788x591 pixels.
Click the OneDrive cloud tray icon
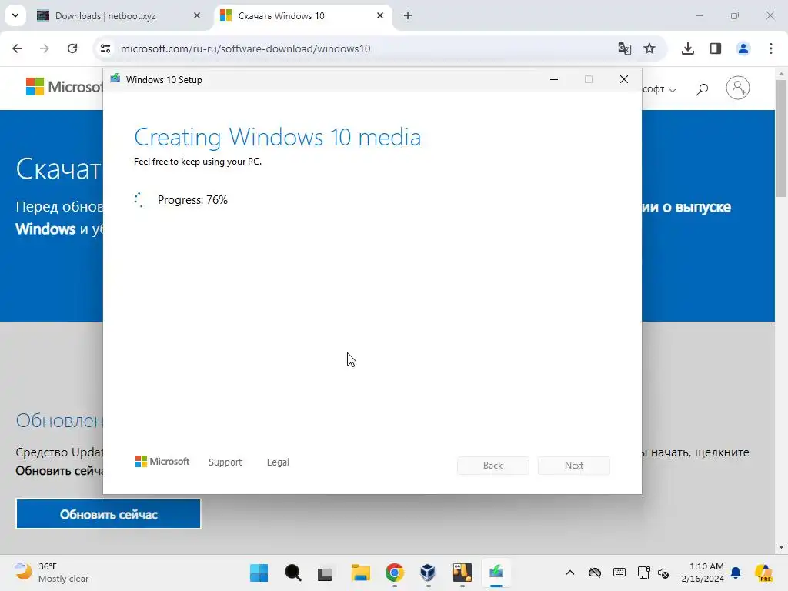(x=595, y=573)
